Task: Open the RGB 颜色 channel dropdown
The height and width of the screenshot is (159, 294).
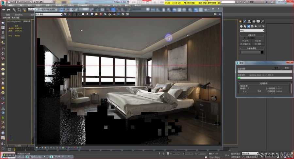Action: tap(49, 14)
